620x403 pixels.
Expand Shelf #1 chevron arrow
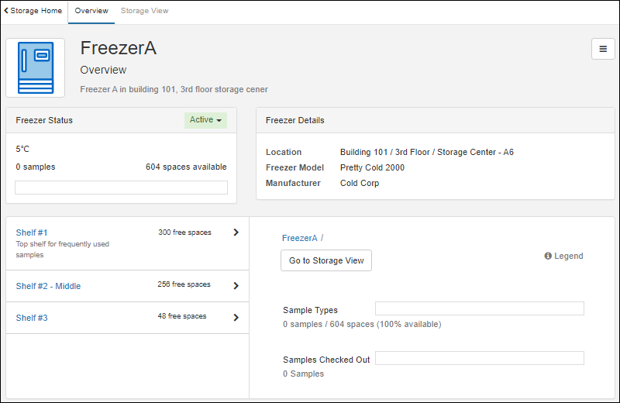[x=236, y=232]
